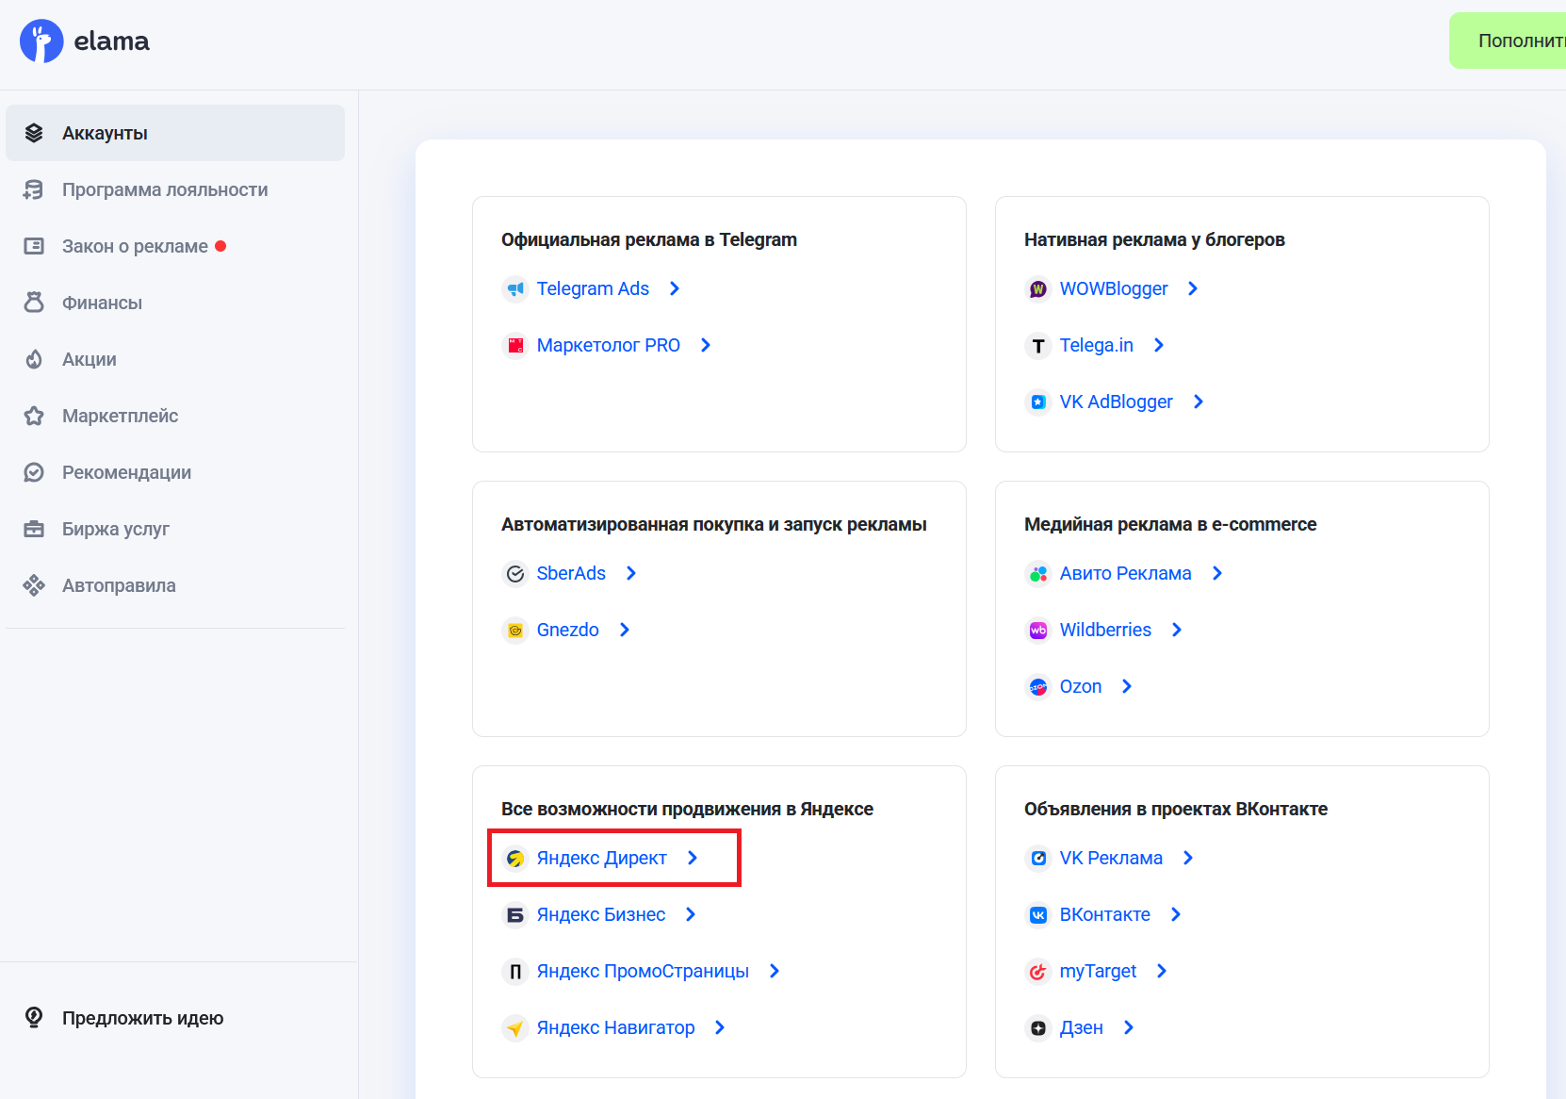The height and width of the screenshot is (1099, 1566).
Task: Click the highlighted Яндекс Директ icon
Action: tap(515, 858)
